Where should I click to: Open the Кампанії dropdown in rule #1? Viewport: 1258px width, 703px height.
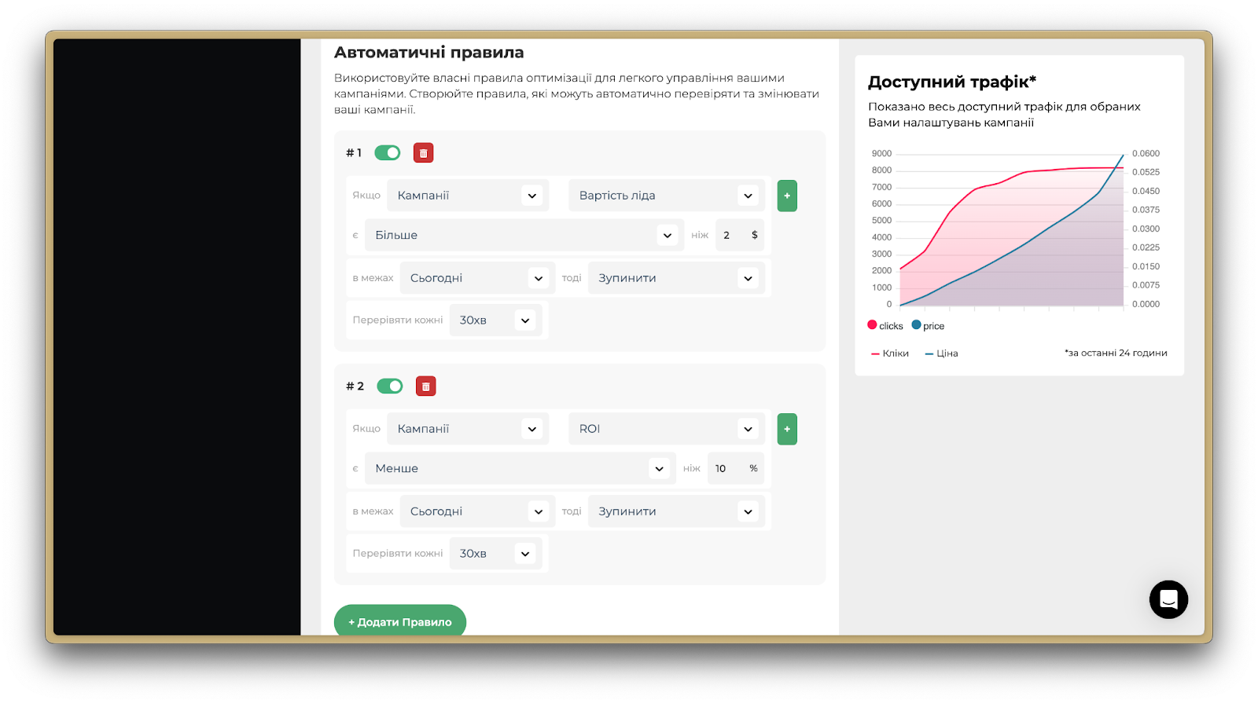pyautogui.click(x=467, y=196)
